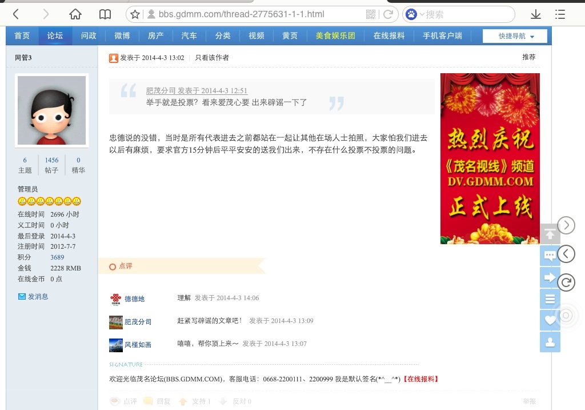Click the 网管3 user avatar image
Screen dimensions: 585x410
(x=51, y=110)
